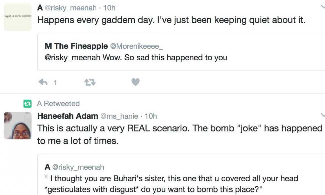This screenshot has width=325, height=195.
Task: Open the Haneefah Adam display name link
Action: [x=68, y=116]
